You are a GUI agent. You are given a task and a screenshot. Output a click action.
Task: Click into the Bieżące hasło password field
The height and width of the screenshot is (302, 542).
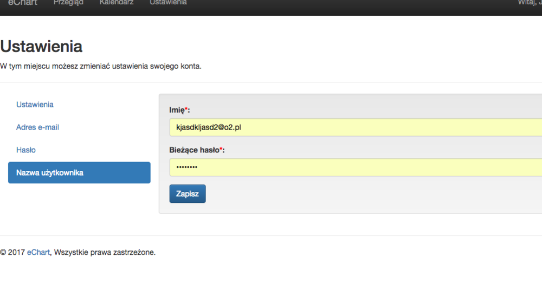[355, 168]
